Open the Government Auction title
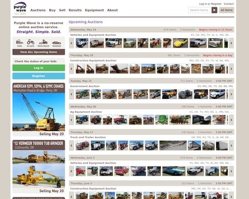 click(85, 86)
